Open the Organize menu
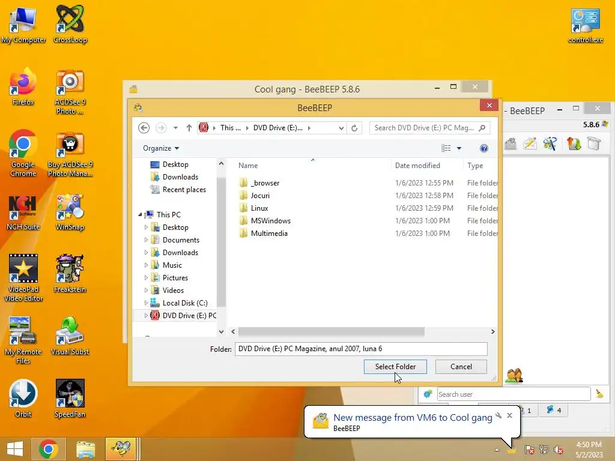 point(161,148)
